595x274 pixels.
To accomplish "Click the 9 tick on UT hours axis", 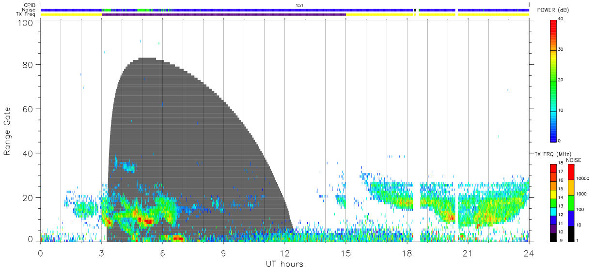I will 223,253.
